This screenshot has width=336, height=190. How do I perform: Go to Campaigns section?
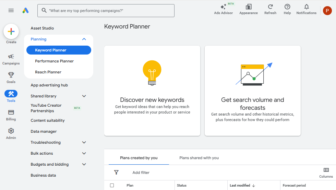pos(11,59)
